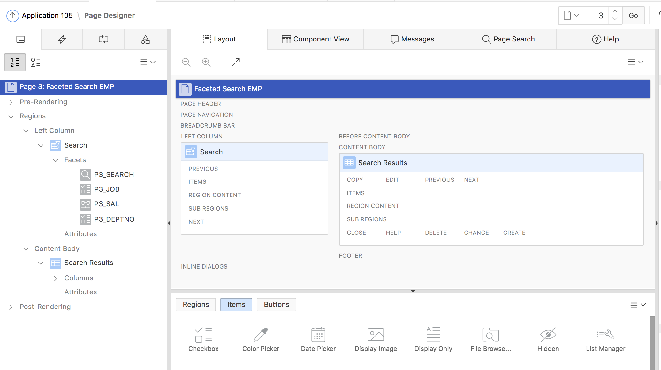Collapse the Facets node in the tree
661x370 pixels.
(56, 160)
